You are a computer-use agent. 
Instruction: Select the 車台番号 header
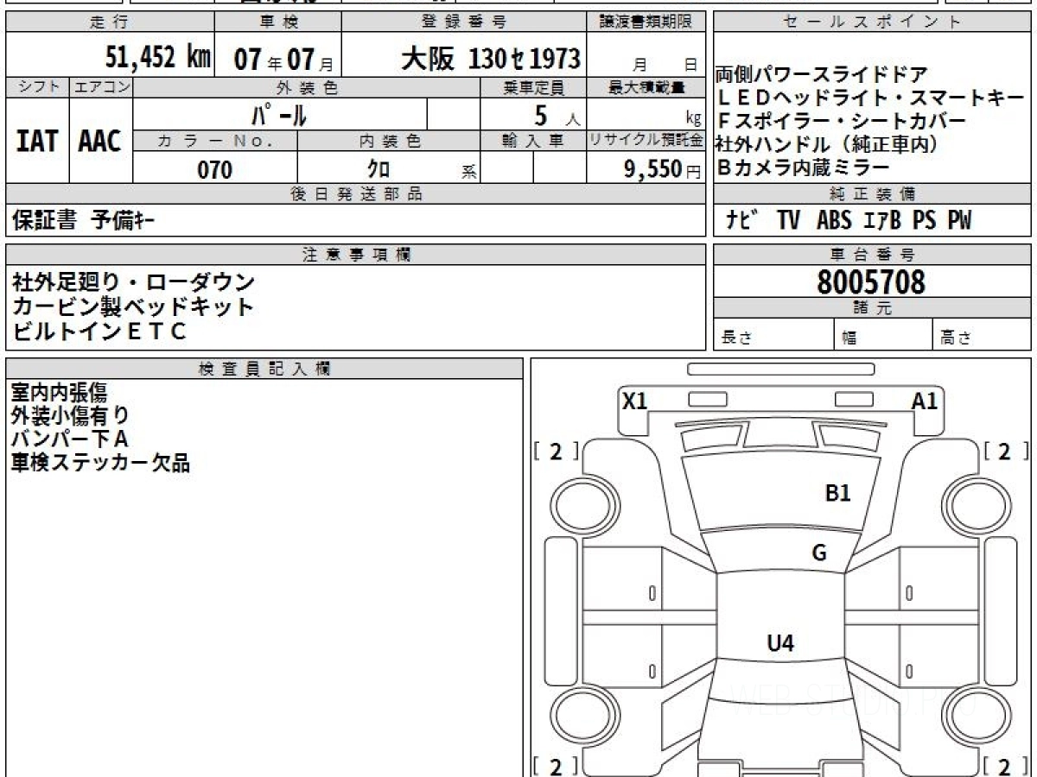coord(872,255)
